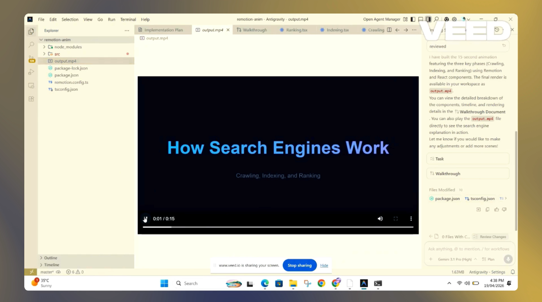542x302 pixels.
Task: Copy the agent response
Action: [487, 210]
